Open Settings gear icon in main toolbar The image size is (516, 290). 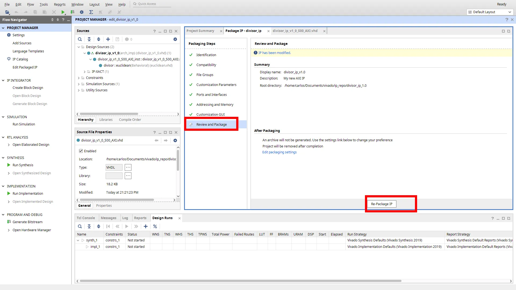click(x=82, y=12)
